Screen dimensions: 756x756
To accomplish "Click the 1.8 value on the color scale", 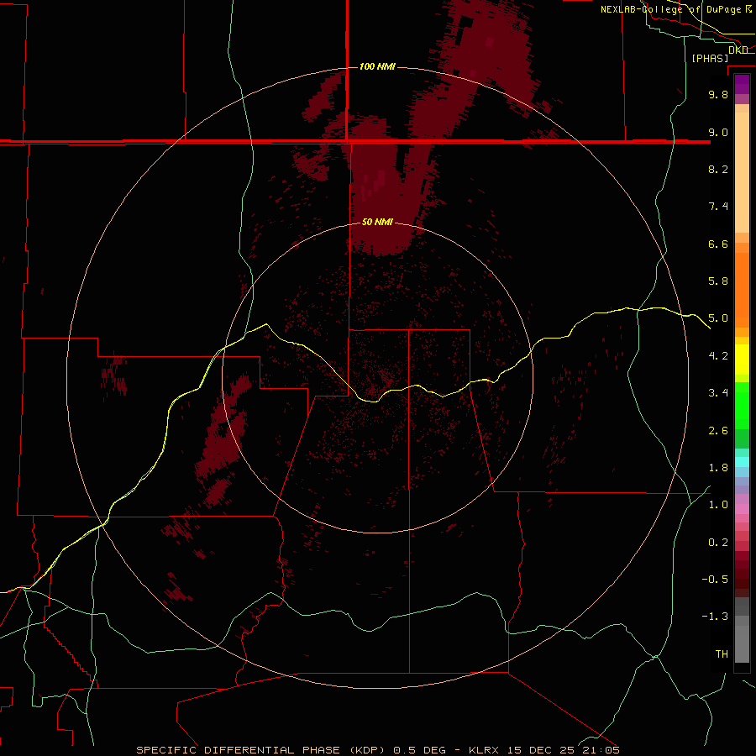I will (718, 468).
